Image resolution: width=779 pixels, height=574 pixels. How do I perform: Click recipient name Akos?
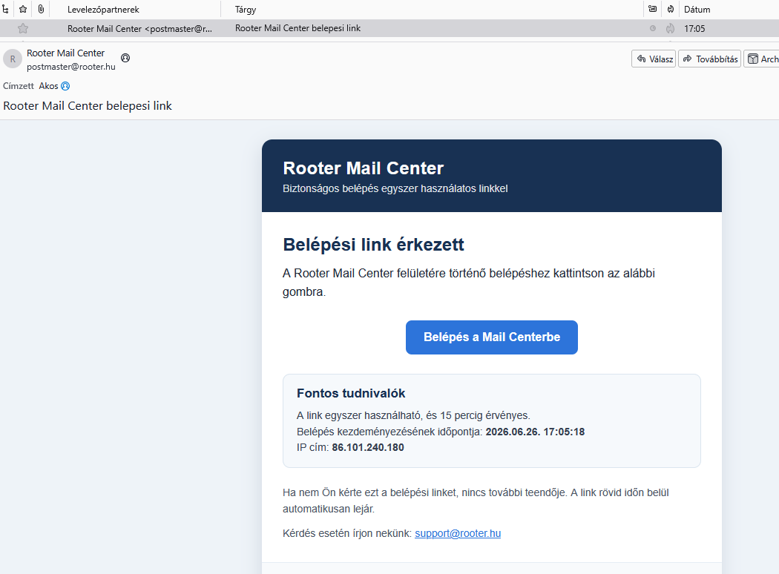tap(49, 86)
